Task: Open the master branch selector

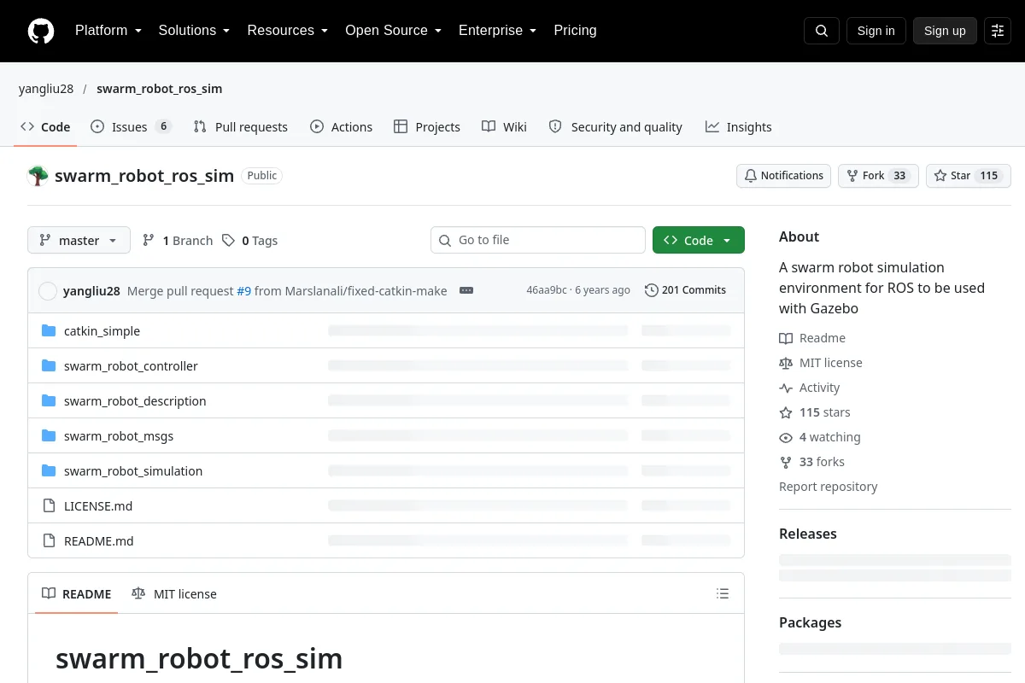Action: click(79, 241)
